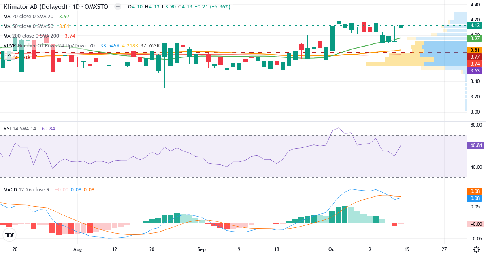Select the MACD 12 26 close 9 legend
This screenshot has width=486, height=255.
[x=26, y=189]
